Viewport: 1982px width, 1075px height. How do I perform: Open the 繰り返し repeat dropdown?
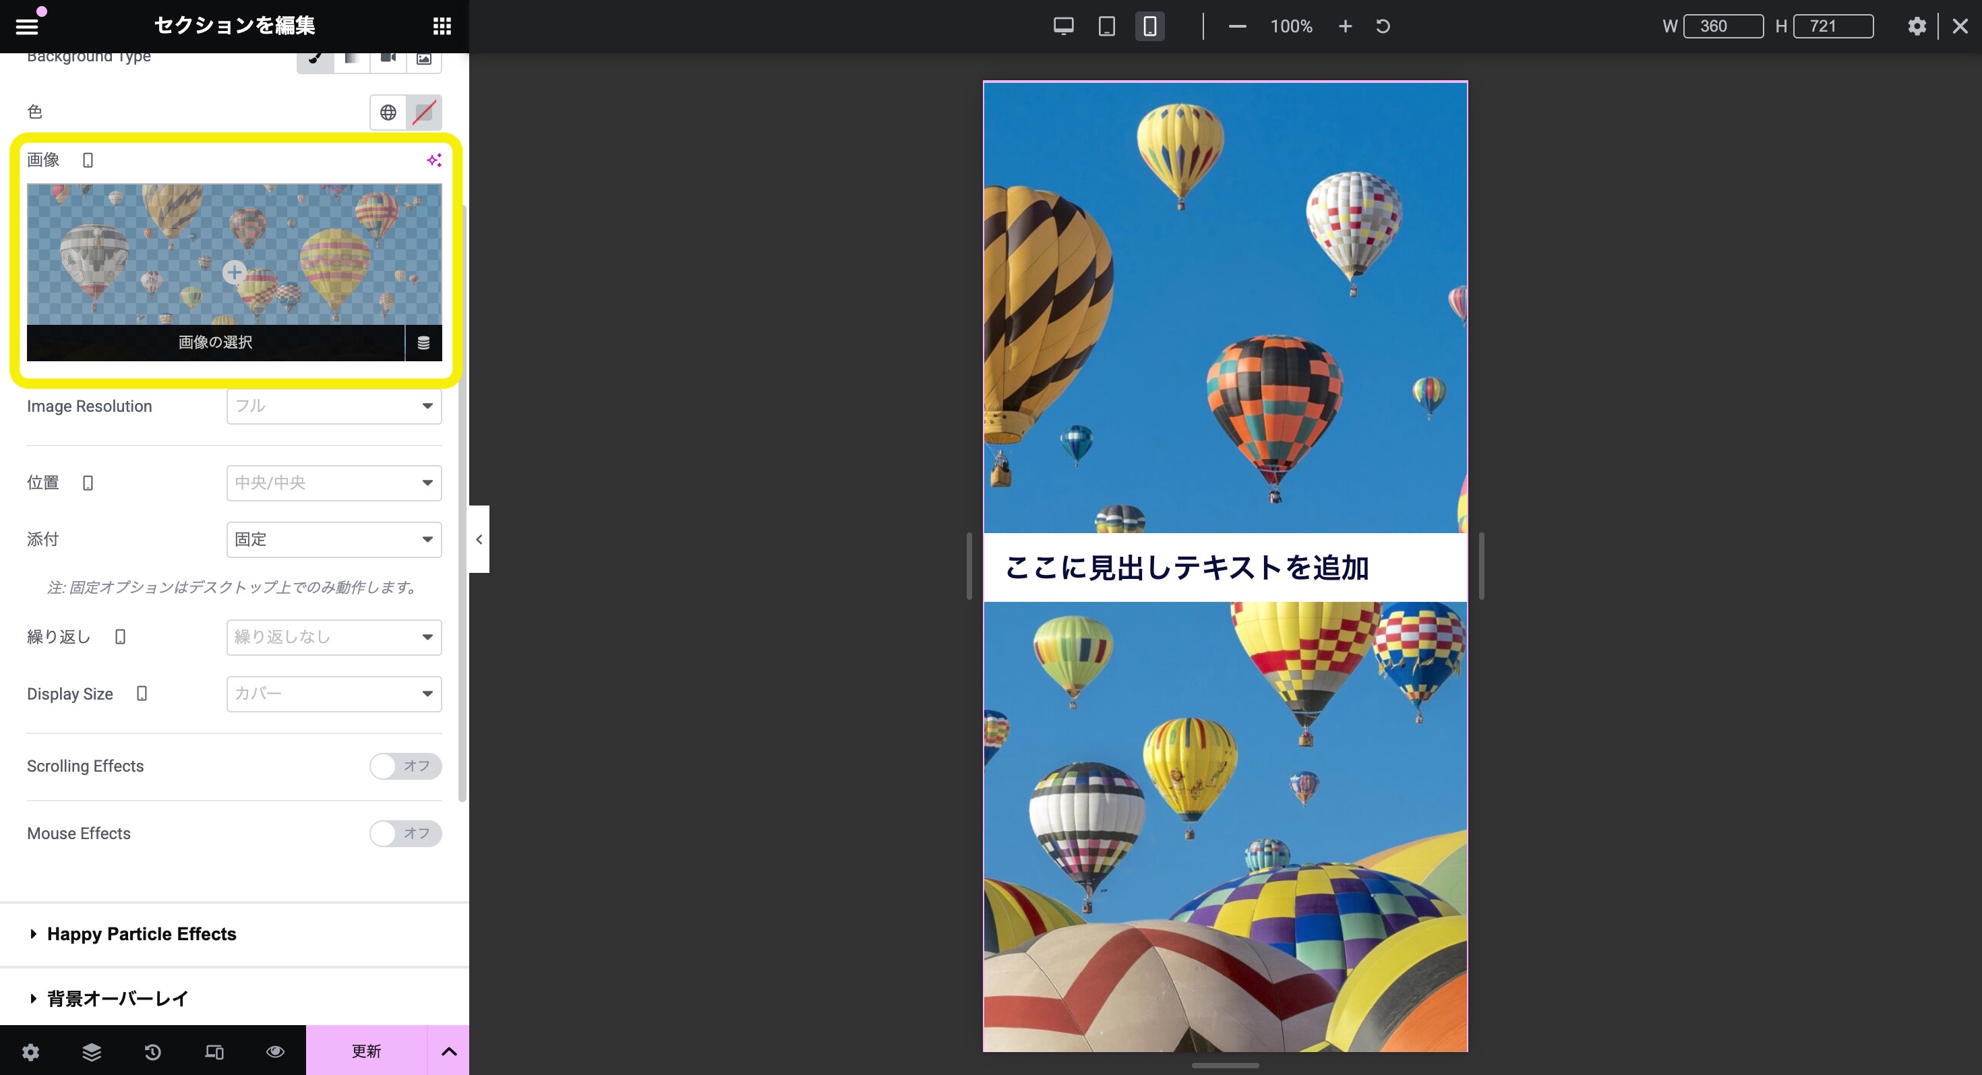coord(334,637)
